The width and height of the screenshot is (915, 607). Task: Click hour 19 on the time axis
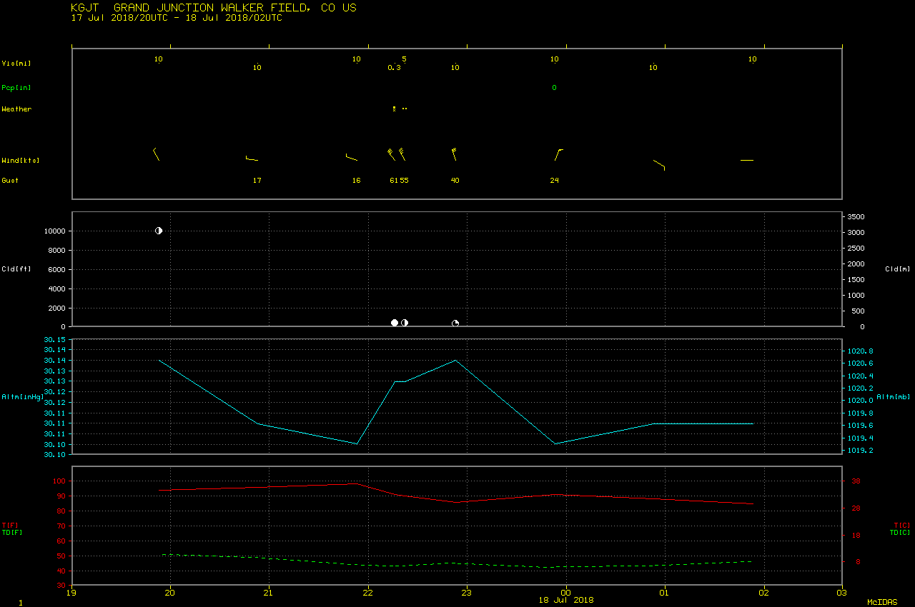[x=71, y=592]
